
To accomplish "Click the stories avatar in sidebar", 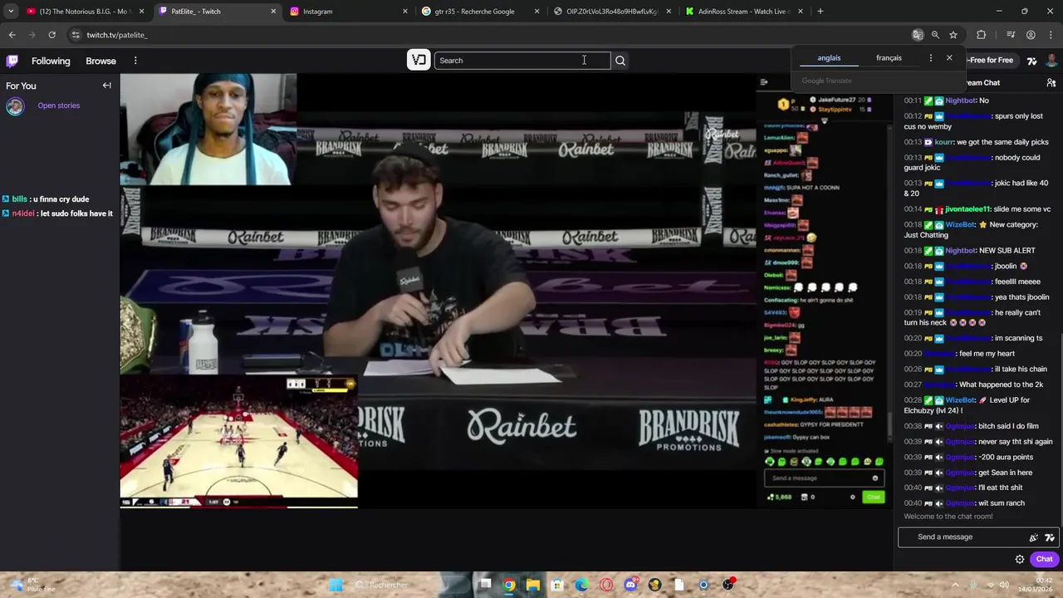I will click(x=15, y=106).
